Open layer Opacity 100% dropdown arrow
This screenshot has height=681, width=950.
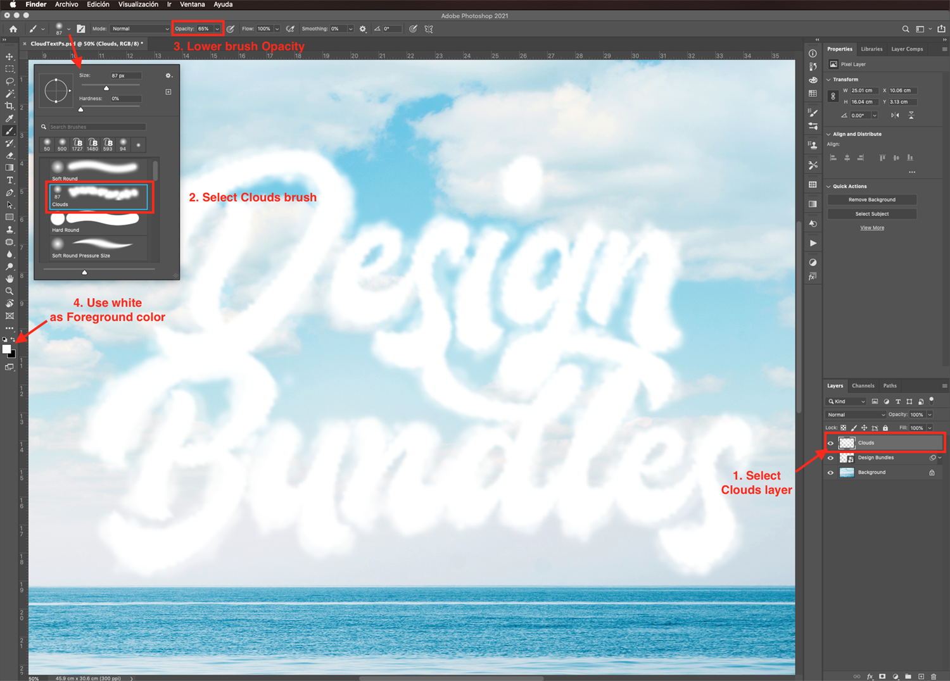tap(930, 415)
